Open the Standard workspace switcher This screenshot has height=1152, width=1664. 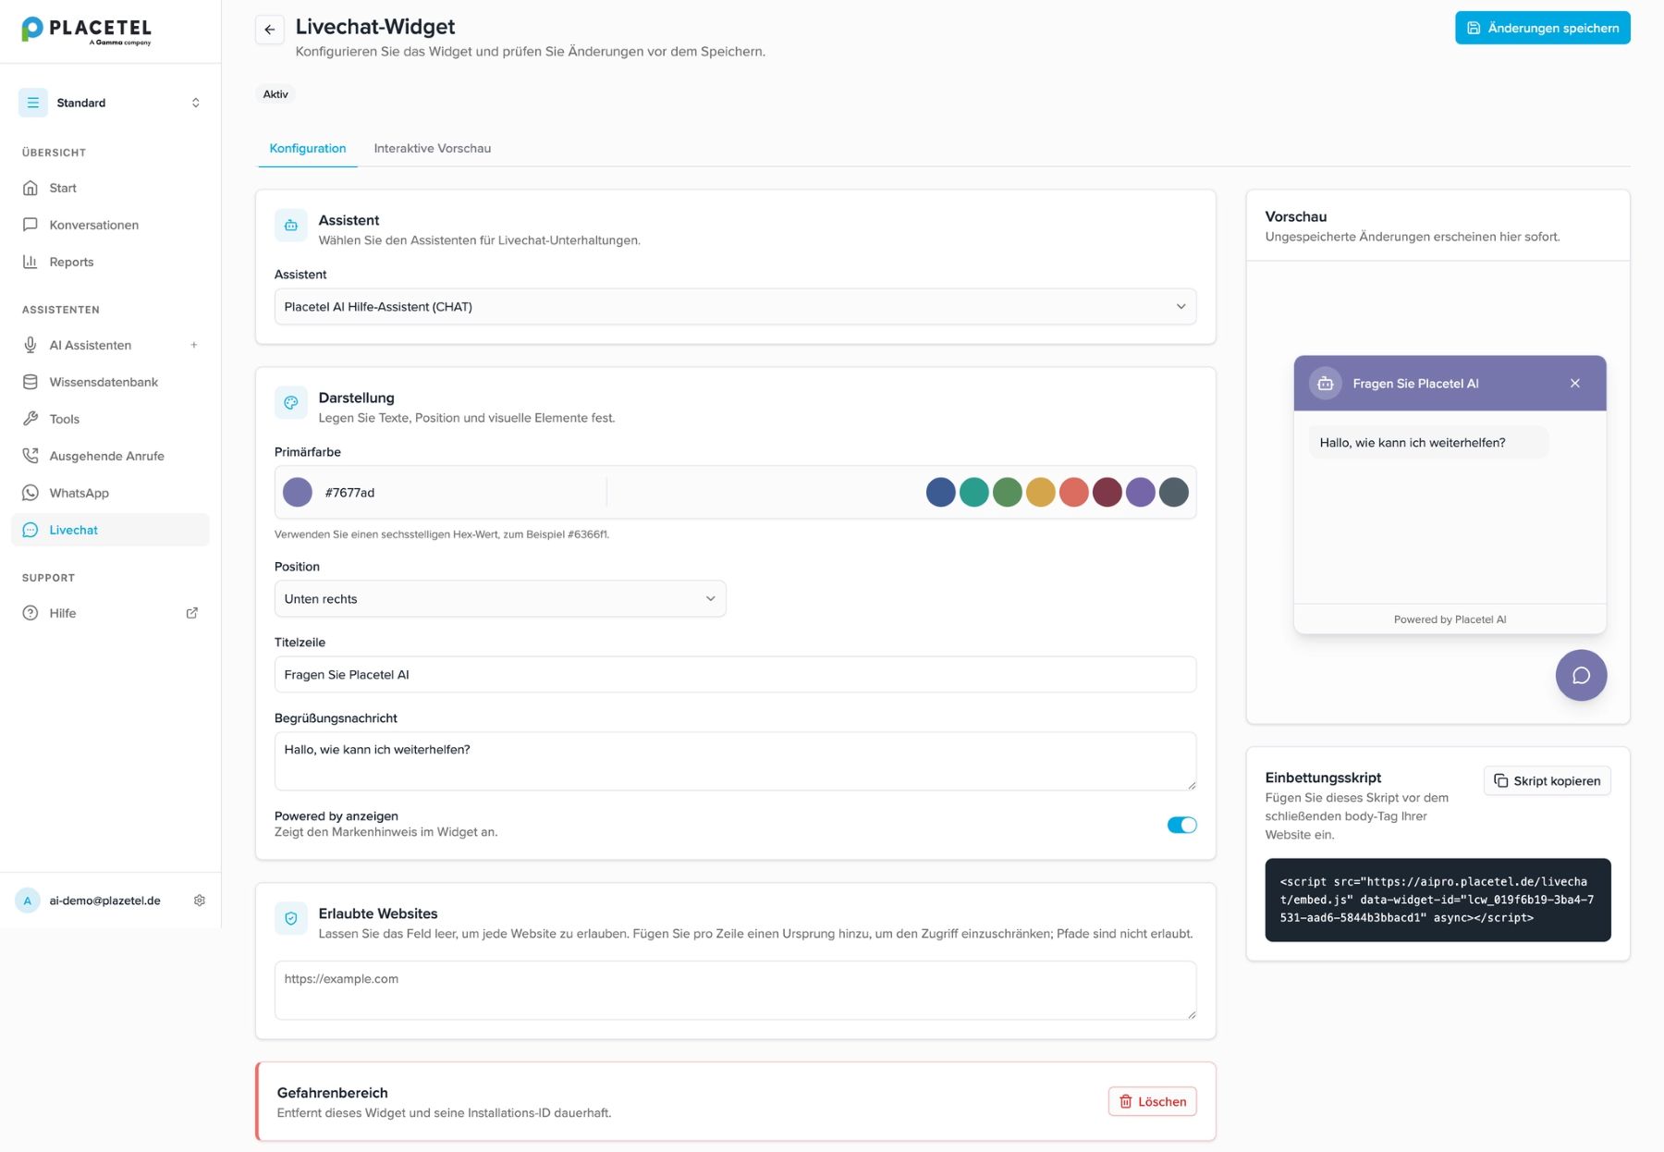tap(111, 103)
